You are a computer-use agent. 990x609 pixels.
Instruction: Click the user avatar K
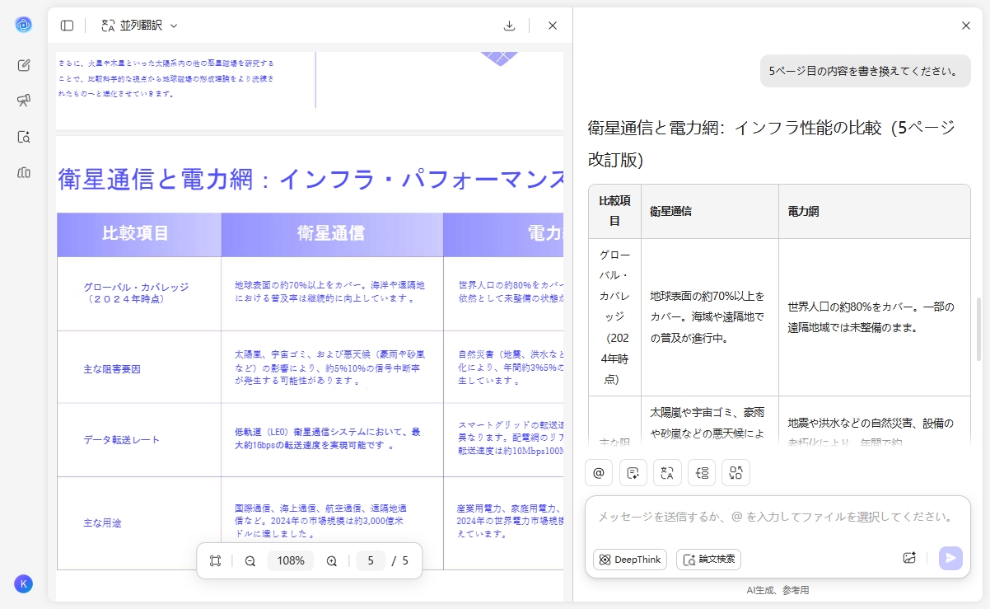(x=23, y=583)
